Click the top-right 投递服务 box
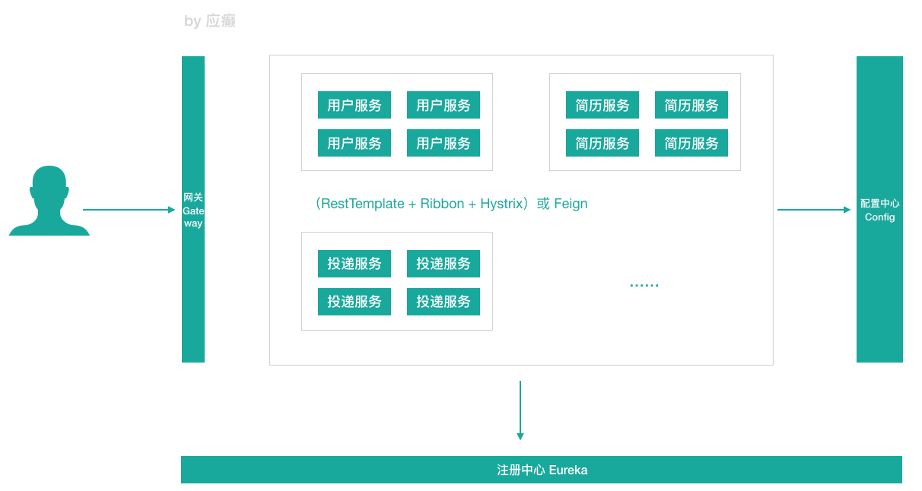 pos(444,264)
